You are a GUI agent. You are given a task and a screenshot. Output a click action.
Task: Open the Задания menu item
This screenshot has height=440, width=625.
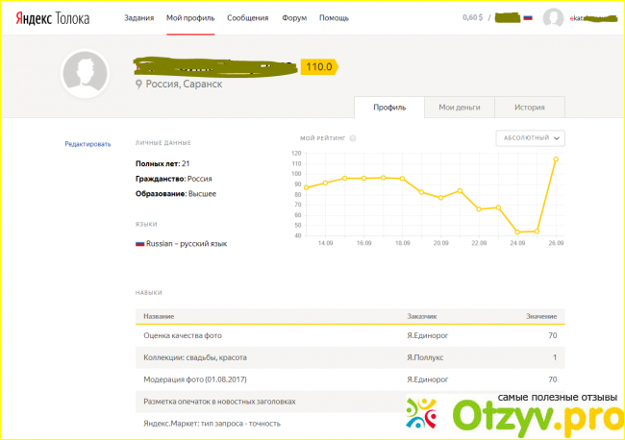(x=138, y=18)
